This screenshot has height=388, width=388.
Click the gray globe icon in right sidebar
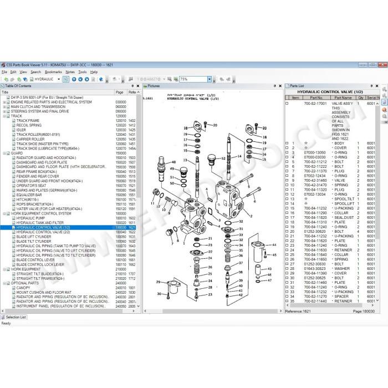384,116
